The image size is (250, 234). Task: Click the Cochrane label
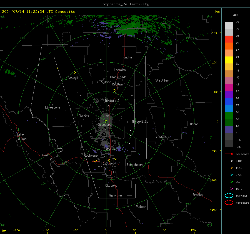(x=91, y=156)
